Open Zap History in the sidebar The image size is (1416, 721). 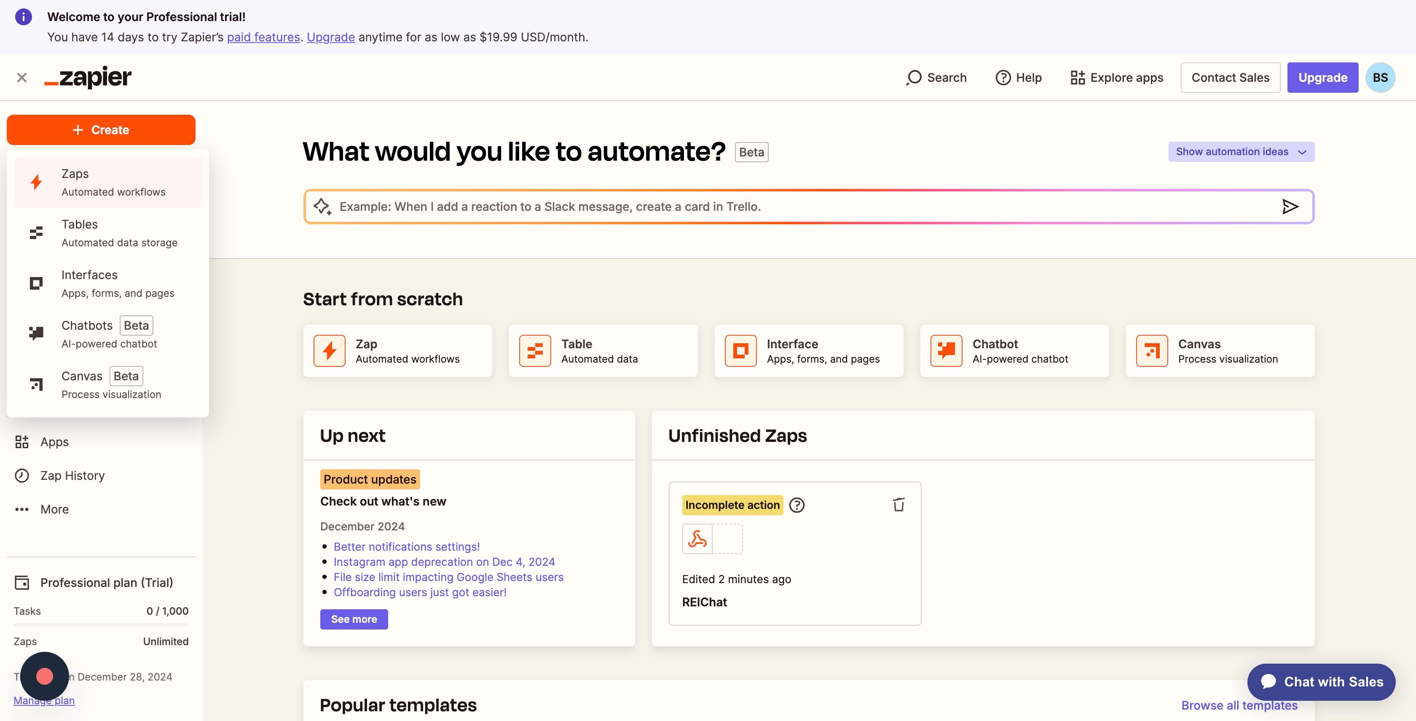click(x=72, y=476)
